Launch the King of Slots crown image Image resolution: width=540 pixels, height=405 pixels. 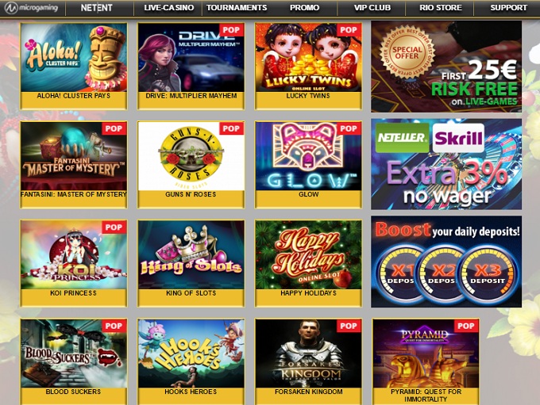point(191,254)
